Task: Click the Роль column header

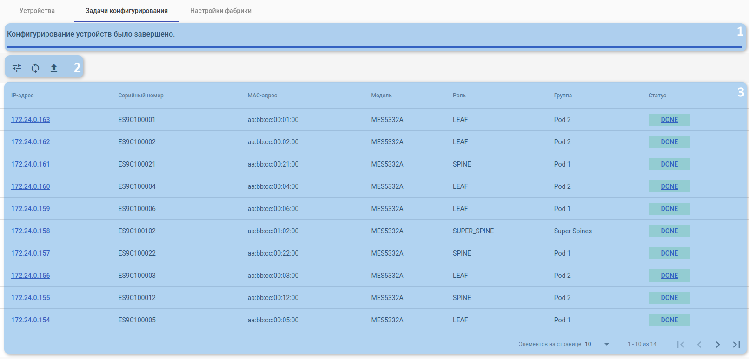Action: pyautogui.click(x=459, y=96)
